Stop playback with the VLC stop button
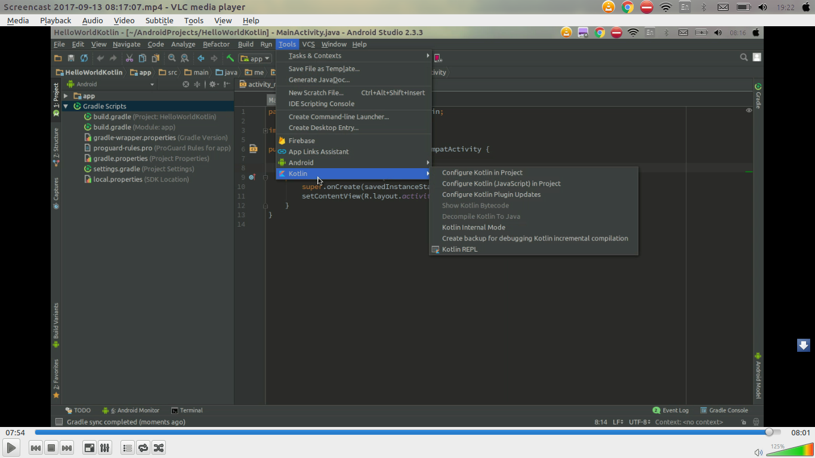 [x=51, y=448]
